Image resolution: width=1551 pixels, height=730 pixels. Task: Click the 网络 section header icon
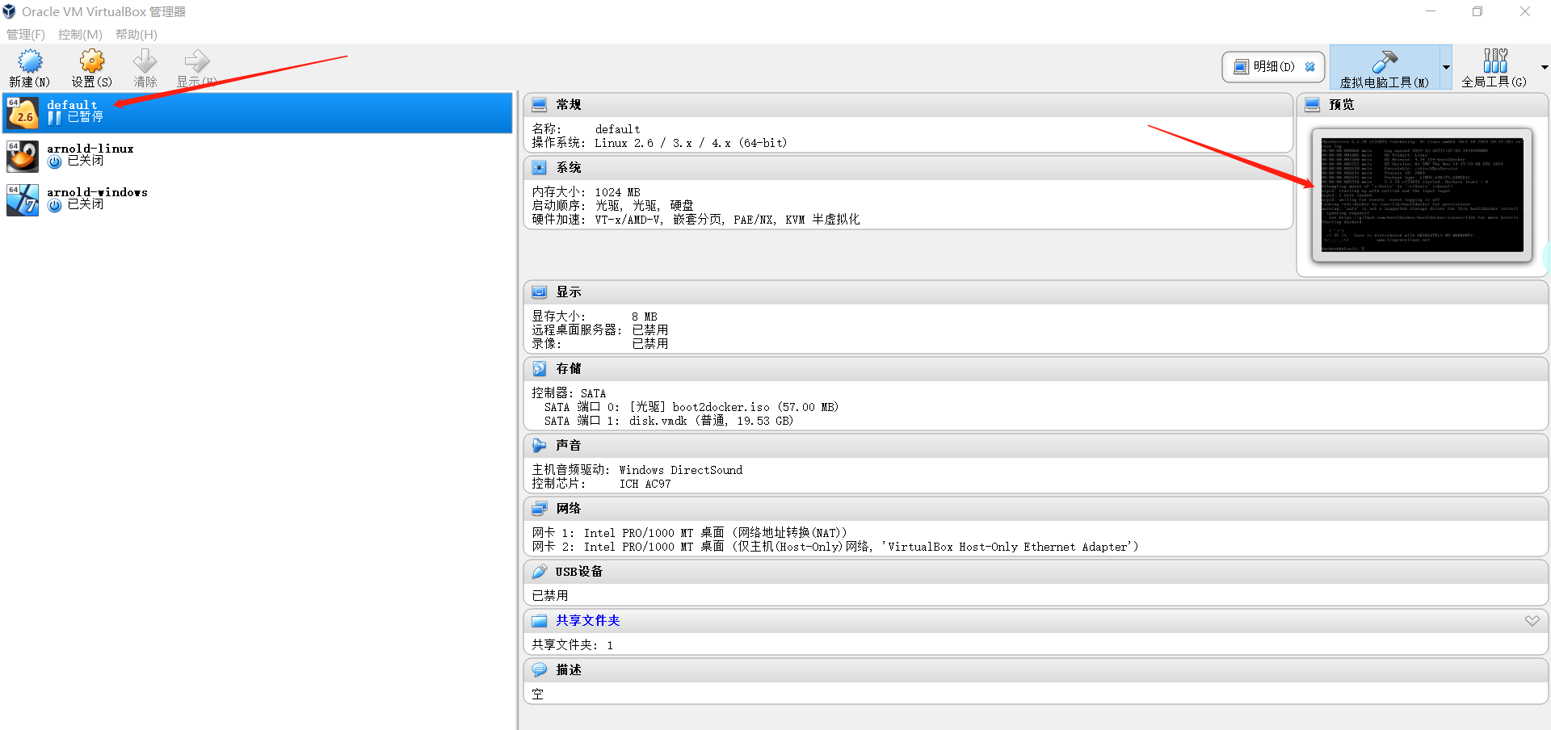coord(539,509)
